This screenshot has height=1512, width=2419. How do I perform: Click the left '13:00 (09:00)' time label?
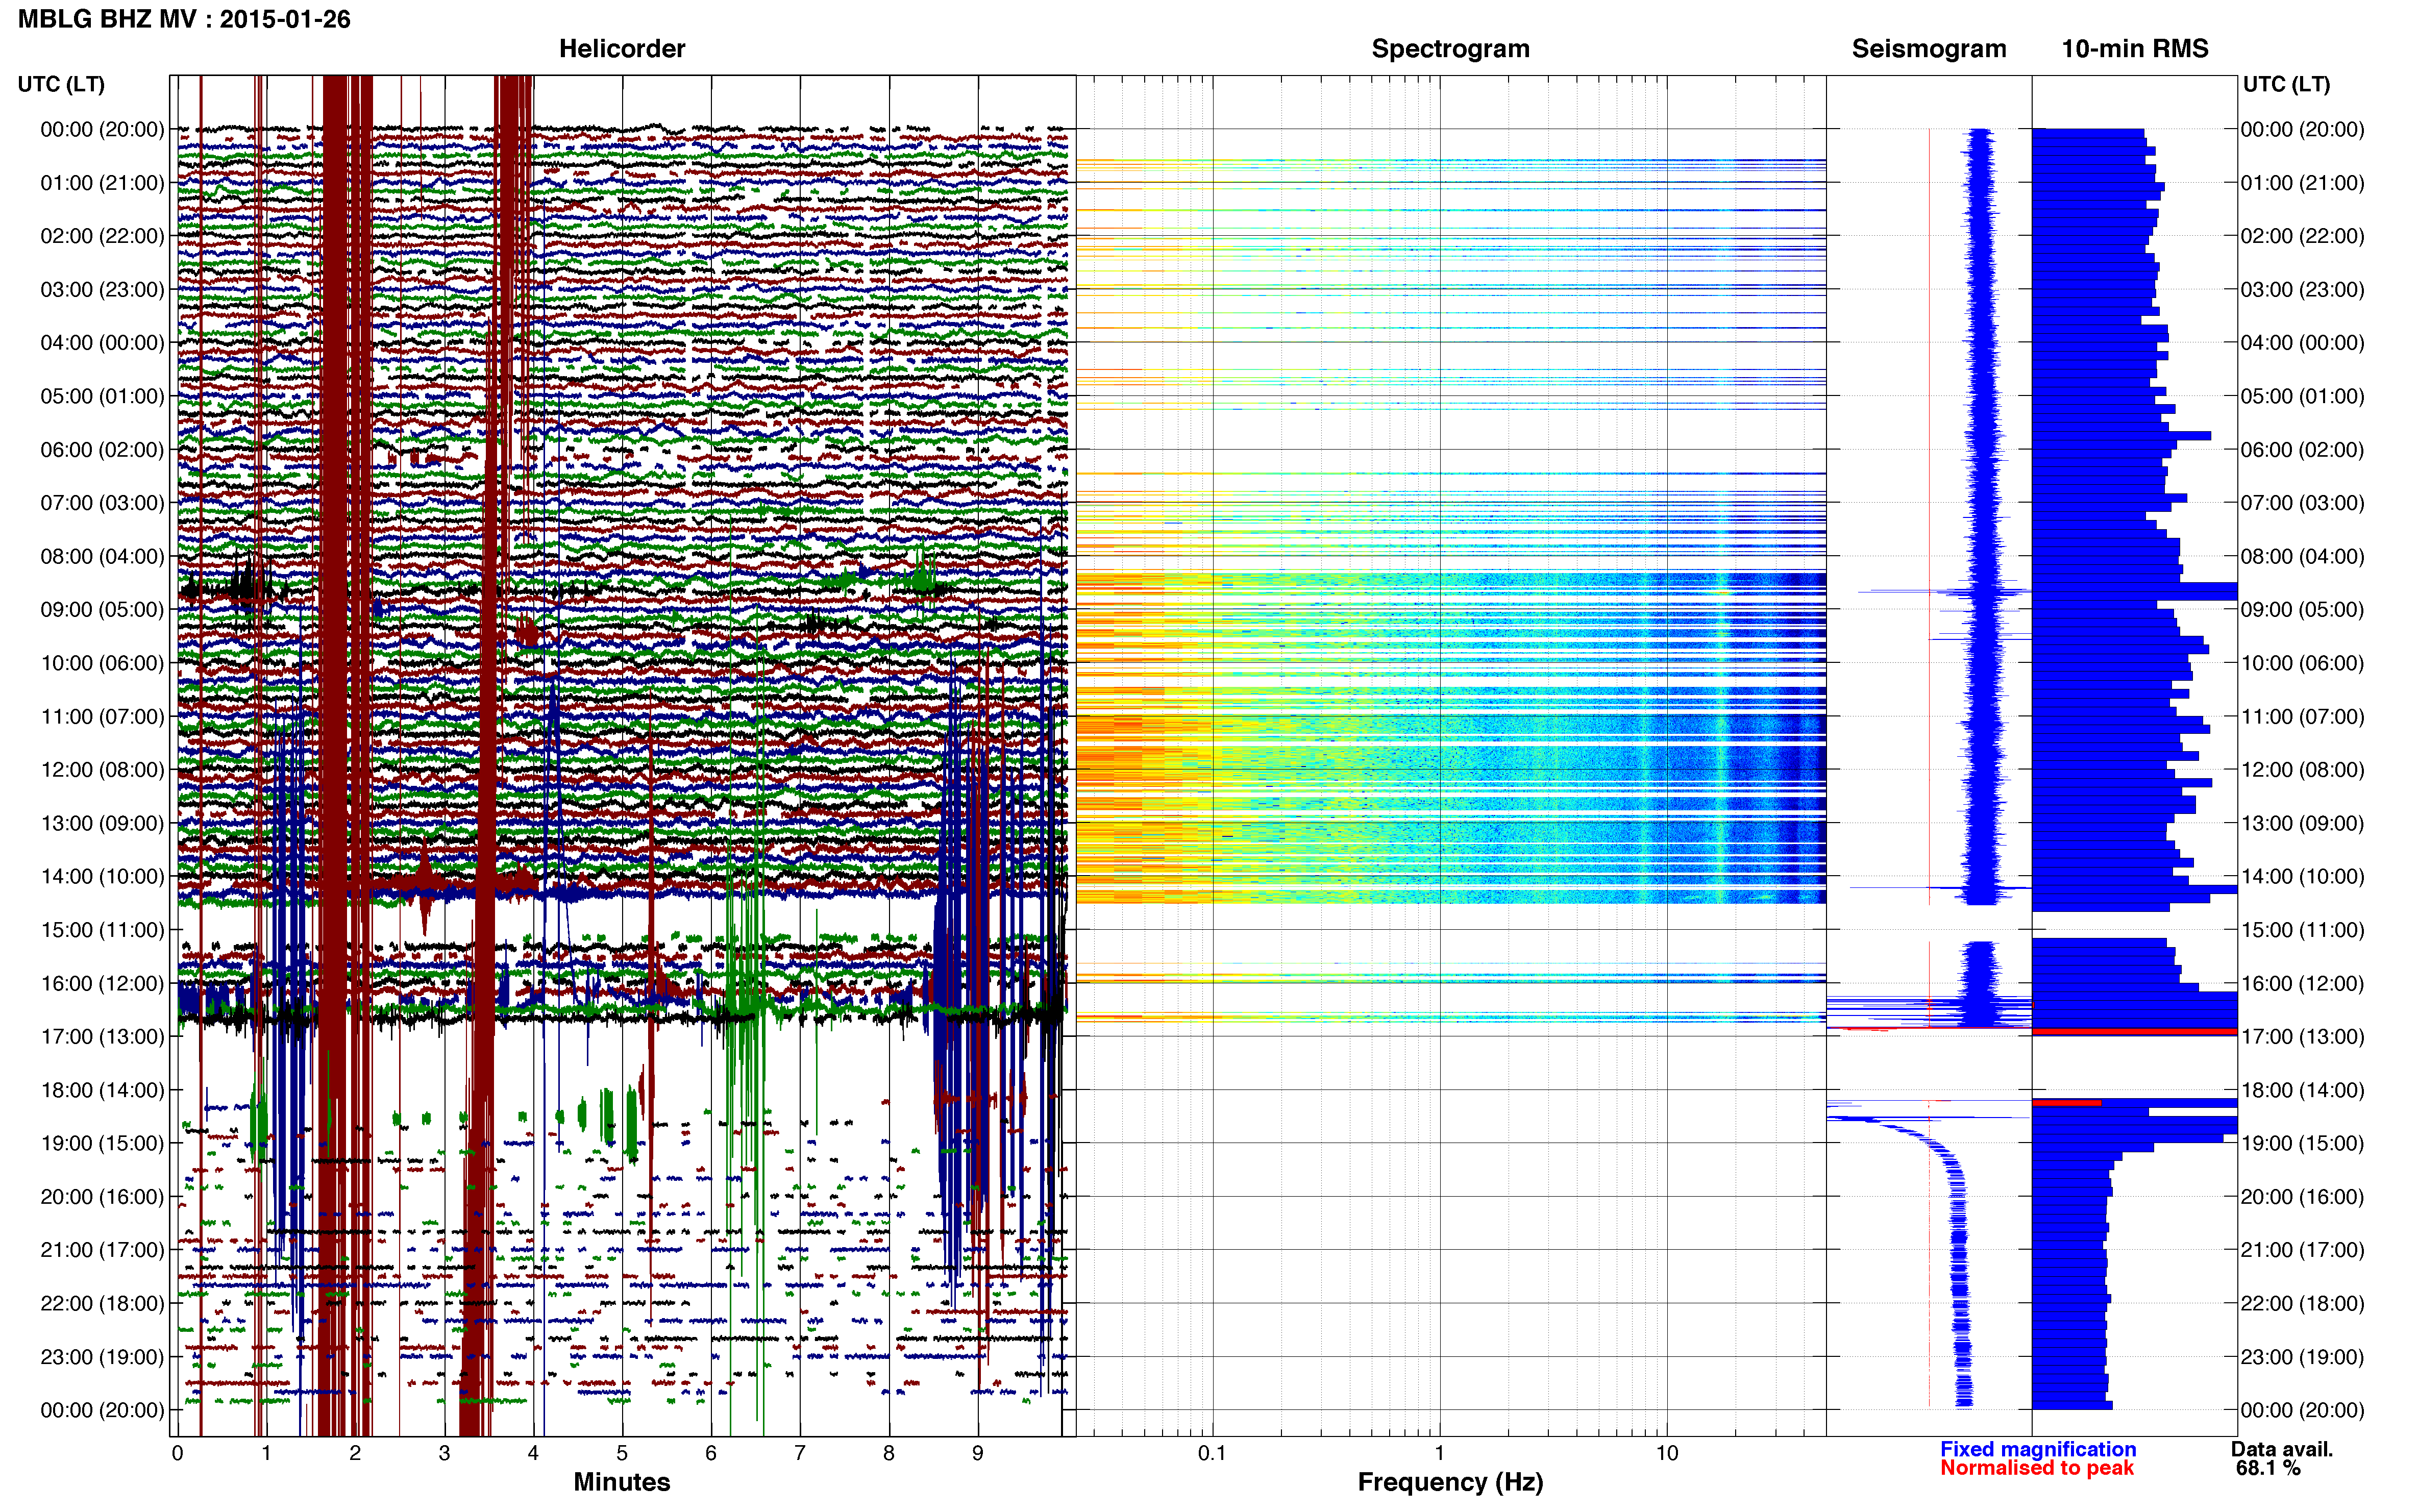pos(102,823)
